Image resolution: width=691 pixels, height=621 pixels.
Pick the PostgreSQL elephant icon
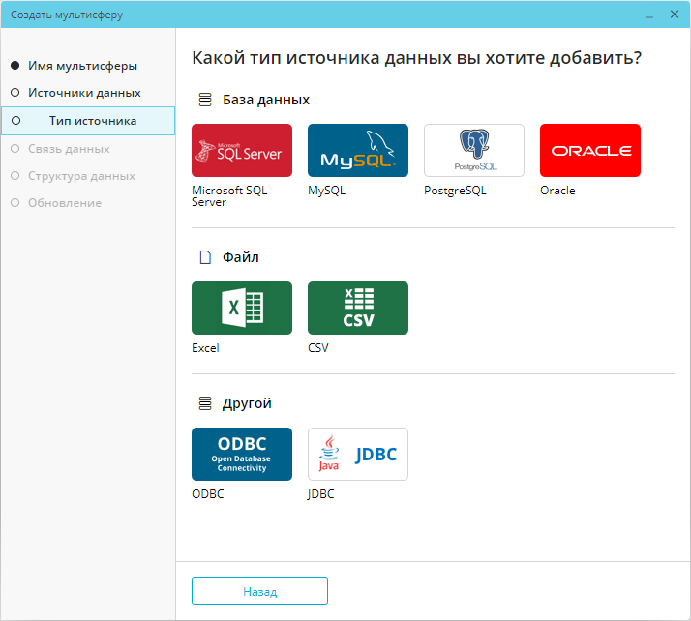click(473, 150)
